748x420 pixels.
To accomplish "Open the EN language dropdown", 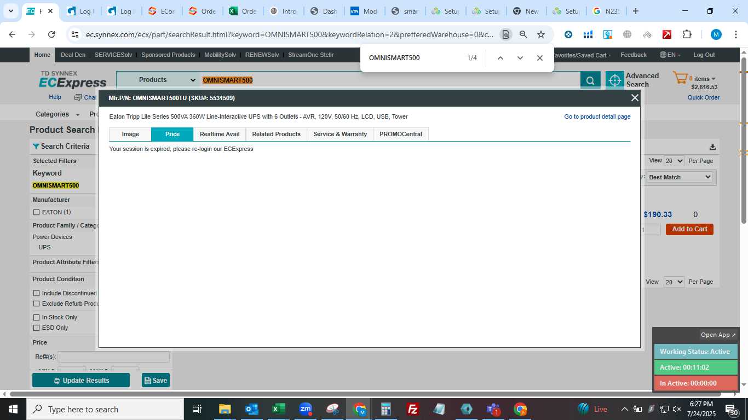I will (671, 55).
